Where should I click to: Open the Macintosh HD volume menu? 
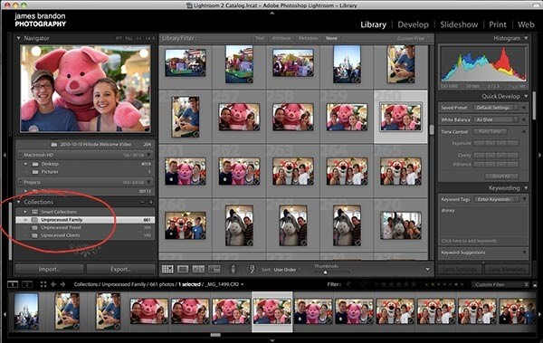pos(149,155)
